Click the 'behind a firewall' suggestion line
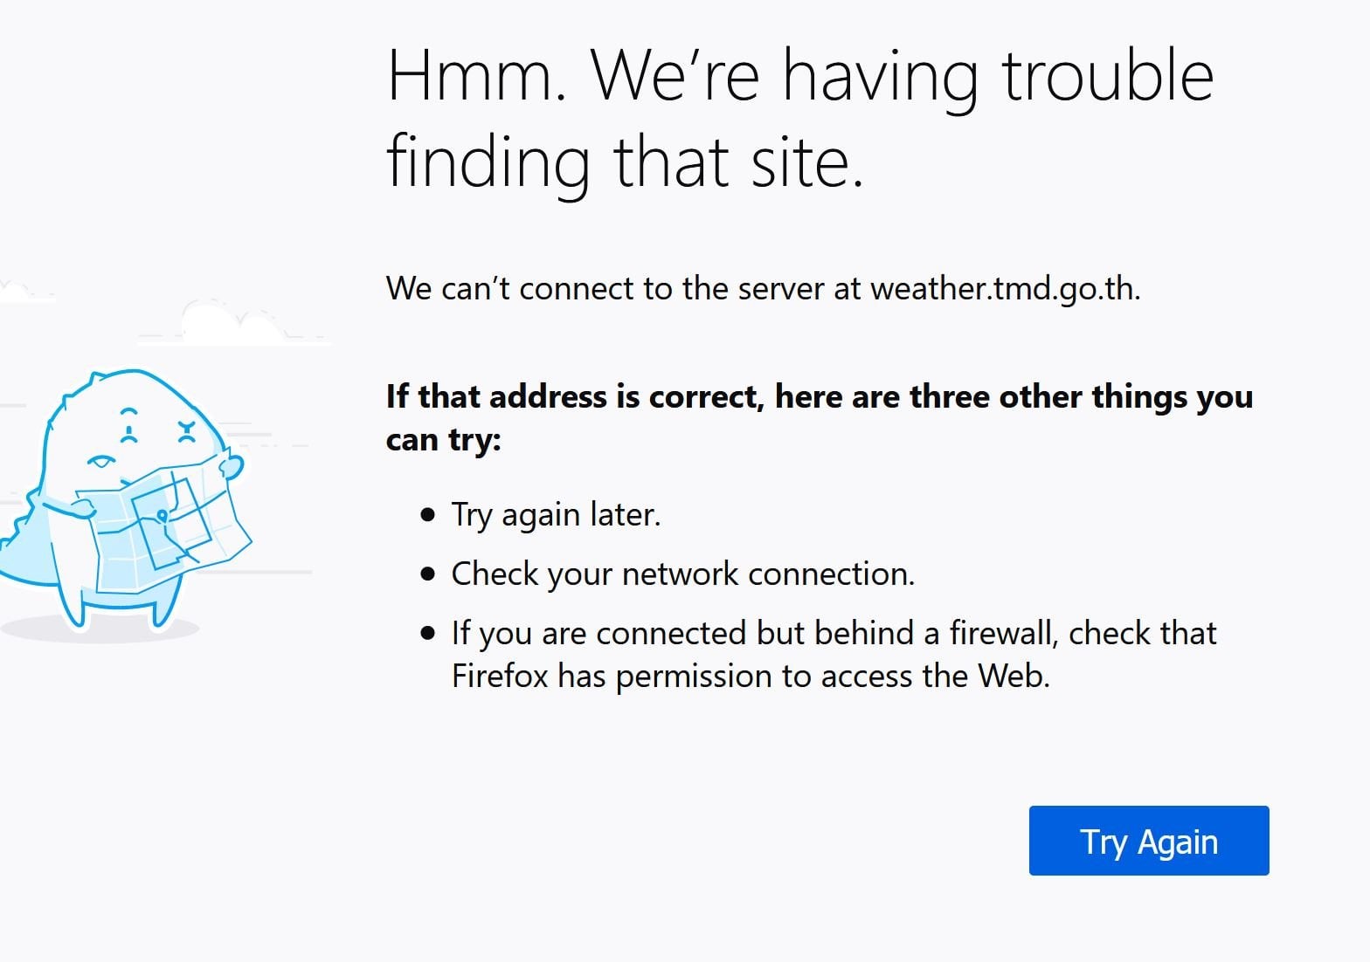 834,634
